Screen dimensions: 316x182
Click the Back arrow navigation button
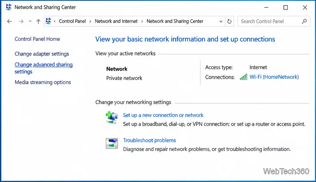pos(9,22)
